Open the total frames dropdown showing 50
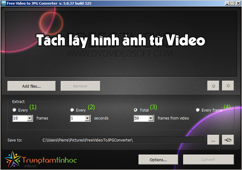The height and width of the screenshot is (170, 242). (x=151, y=118)
